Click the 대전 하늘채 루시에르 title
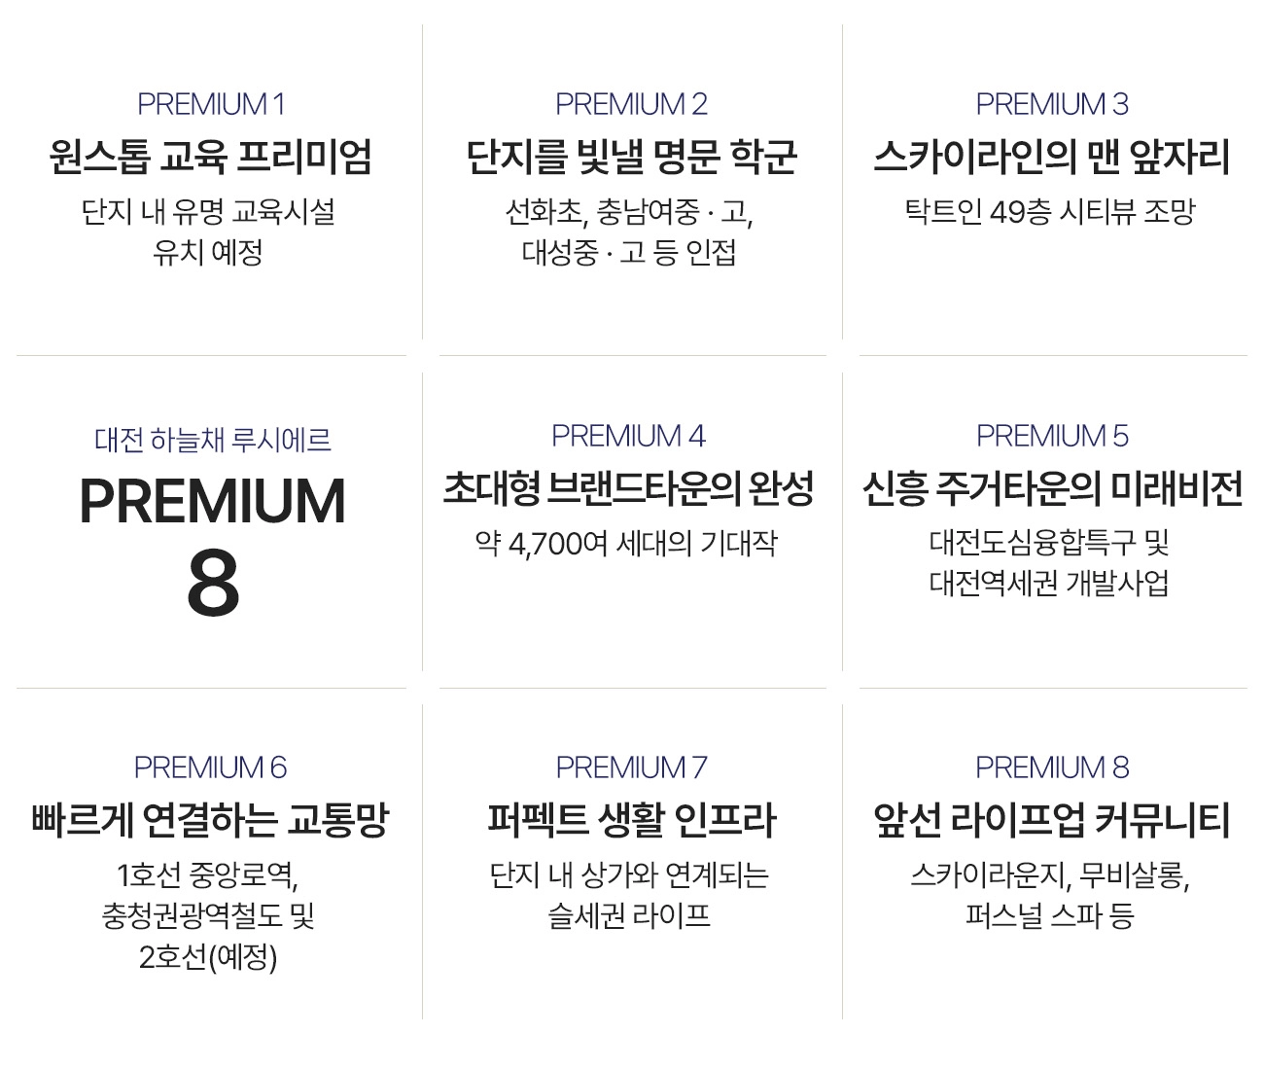1264x1070 pixels. 213,440
